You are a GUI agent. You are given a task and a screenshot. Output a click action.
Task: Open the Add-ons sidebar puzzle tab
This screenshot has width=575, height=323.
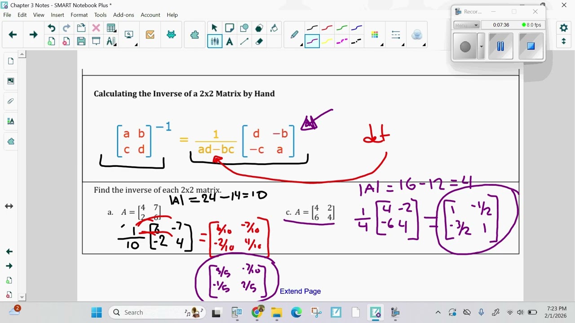click(11, 141)
